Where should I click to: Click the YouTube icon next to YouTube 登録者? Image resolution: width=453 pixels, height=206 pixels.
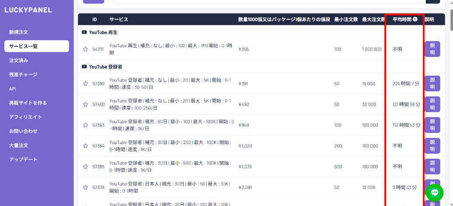pos(84,67)
